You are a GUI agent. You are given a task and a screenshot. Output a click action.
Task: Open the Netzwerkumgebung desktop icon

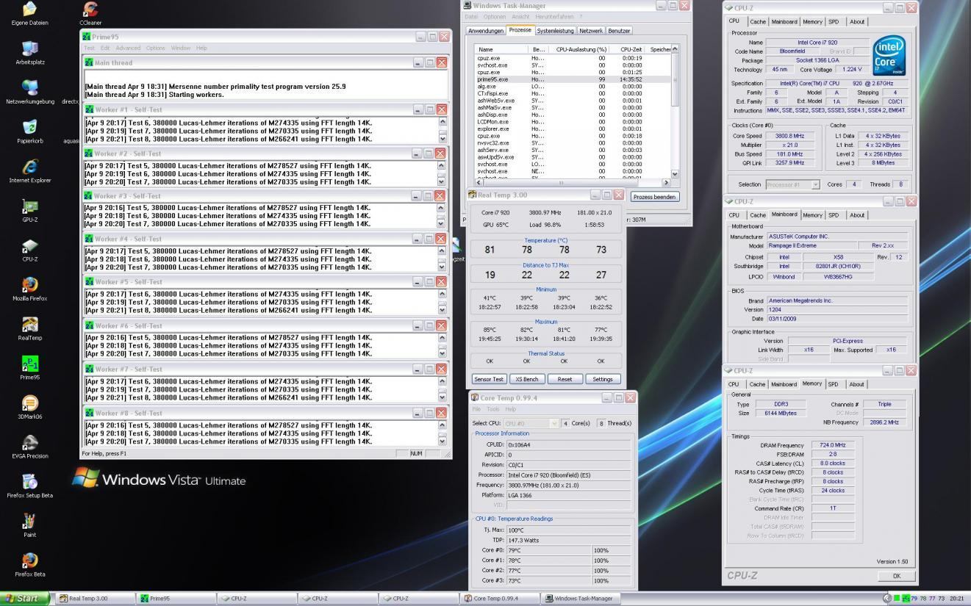[x=30, y=93]
